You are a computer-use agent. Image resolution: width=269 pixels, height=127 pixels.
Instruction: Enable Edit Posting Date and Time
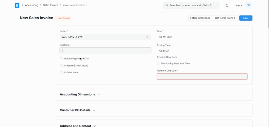tap(158, 63)
